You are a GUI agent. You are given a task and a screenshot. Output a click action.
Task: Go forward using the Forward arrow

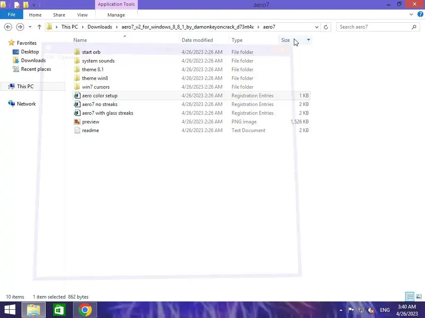click(20, 27)
